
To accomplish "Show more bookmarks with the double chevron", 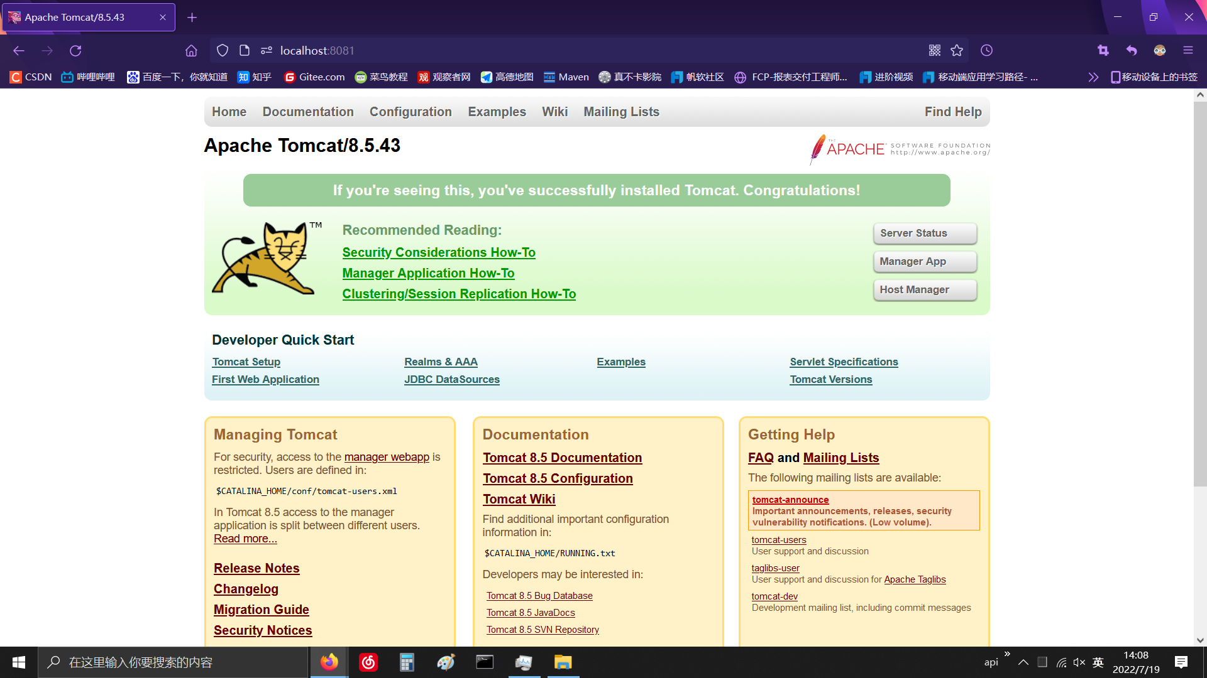I will pos(1093,77).
